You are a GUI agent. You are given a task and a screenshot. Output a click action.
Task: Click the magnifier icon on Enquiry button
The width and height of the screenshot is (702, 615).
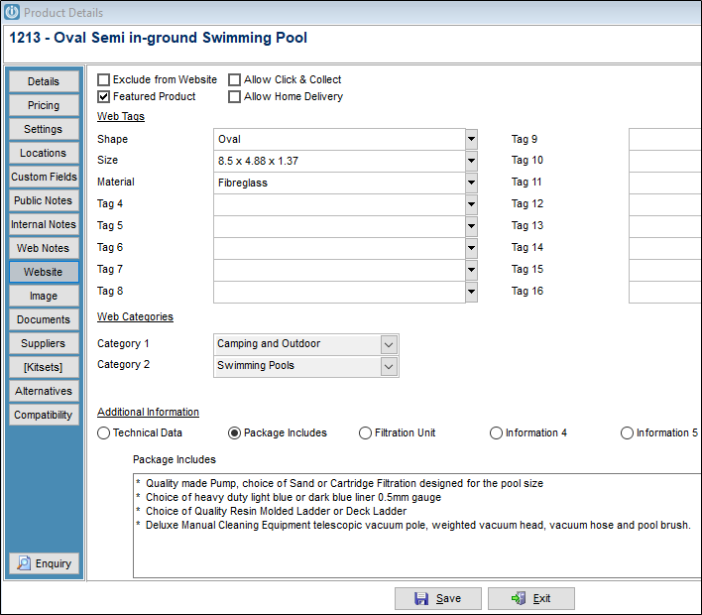[x=24, y=563]
